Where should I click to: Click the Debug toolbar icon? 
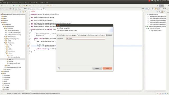tap(13, 6)
